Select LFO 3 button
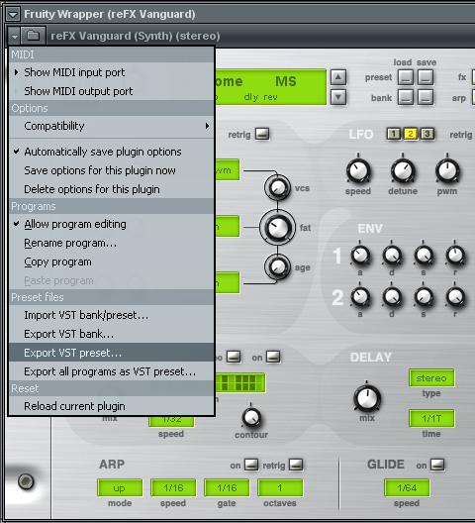The width and height of the screenshot is (475, 523). 427,134
